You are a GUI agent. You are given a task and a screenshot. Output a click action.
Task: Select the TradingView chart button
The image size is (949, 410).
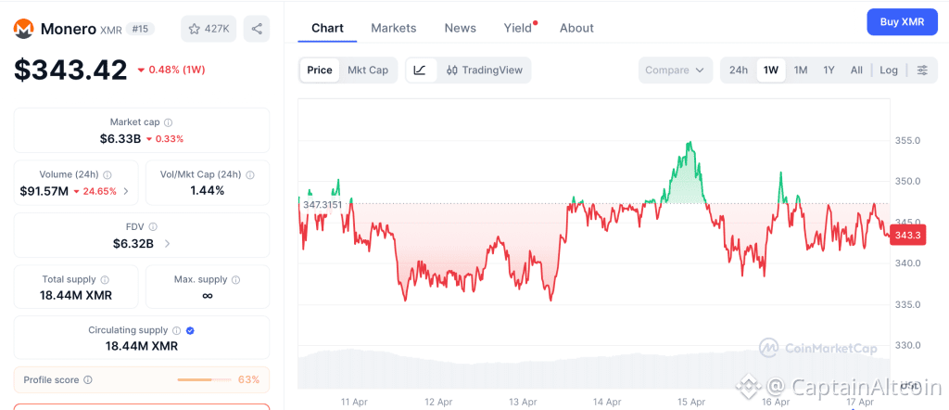[485, 70]
